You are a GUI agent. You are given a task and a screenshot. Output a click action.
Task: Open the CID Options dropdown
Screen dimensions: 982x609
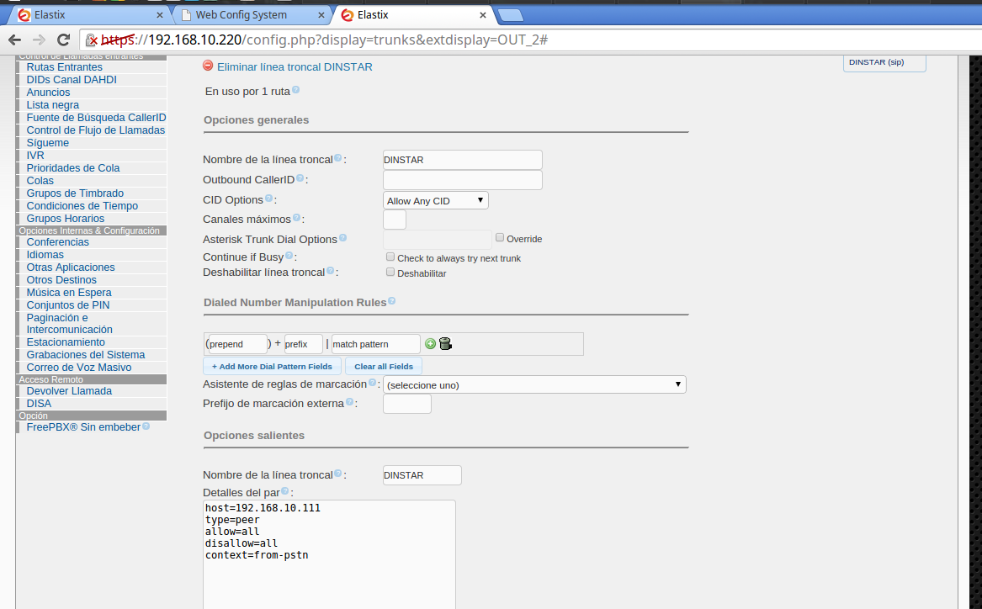(x=435, y=200)
